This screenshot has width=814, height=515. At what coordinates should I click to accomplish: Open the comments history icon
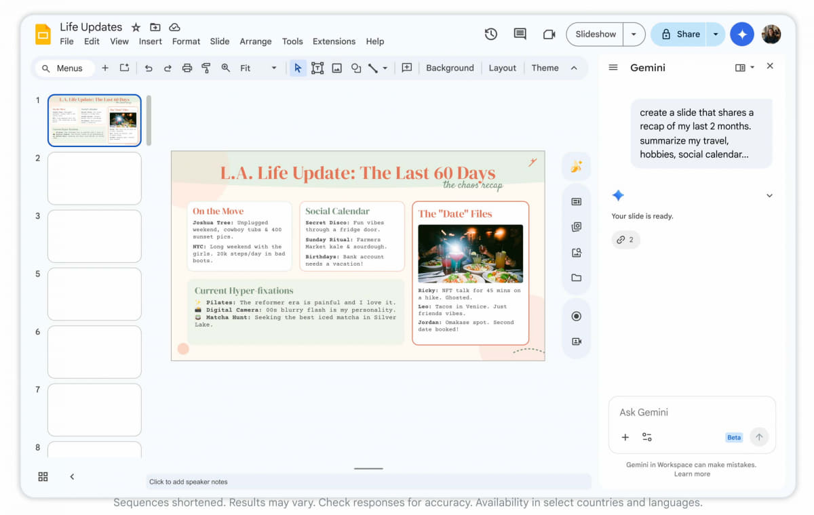[x=520, y=34]
